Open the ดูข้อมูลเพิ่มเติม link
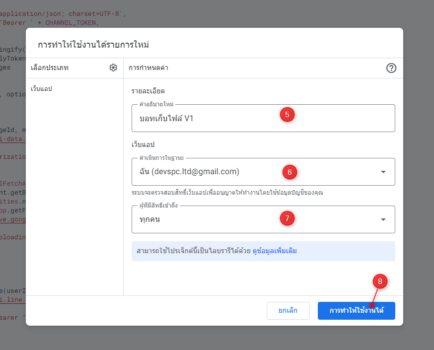Viewport: 434px width, 350px height. 275,251
